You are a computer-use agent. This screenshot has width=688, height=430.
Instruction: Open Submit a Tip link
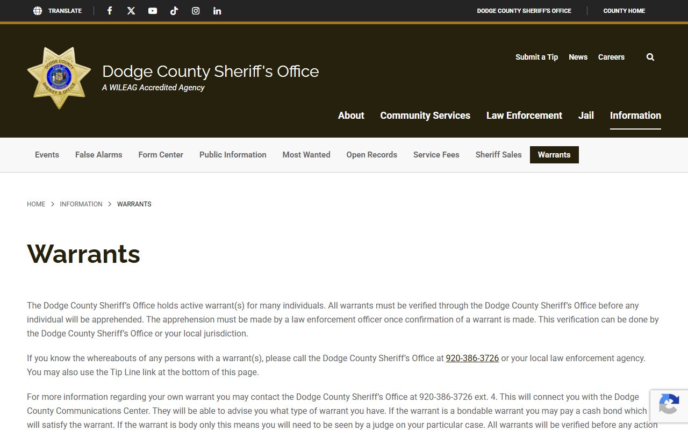tap(536, 57)
